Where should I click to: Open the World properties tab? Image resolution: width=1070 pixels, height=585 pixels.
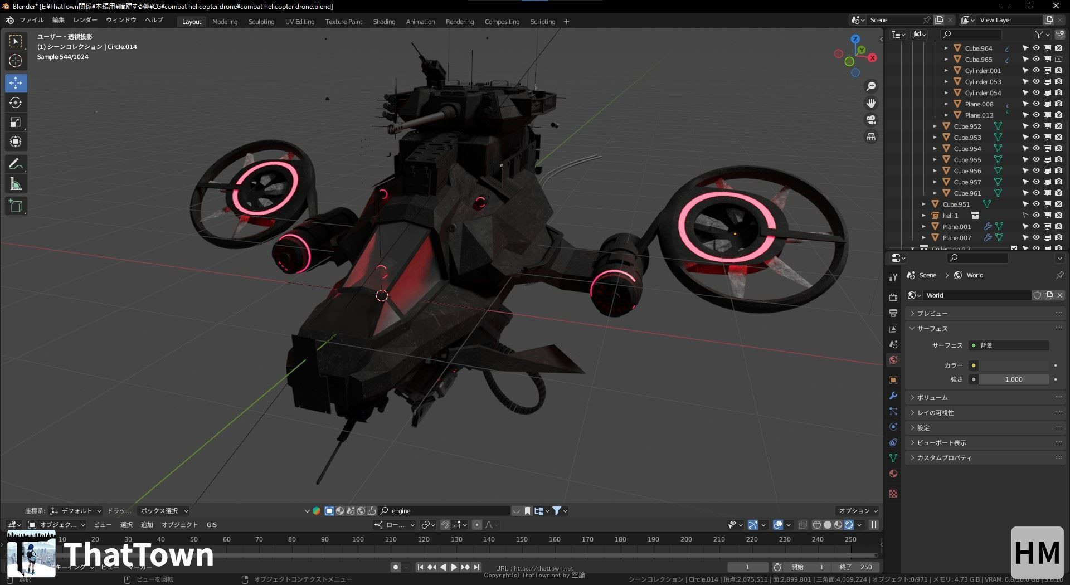pyautogui.click(x=893, y=360)
